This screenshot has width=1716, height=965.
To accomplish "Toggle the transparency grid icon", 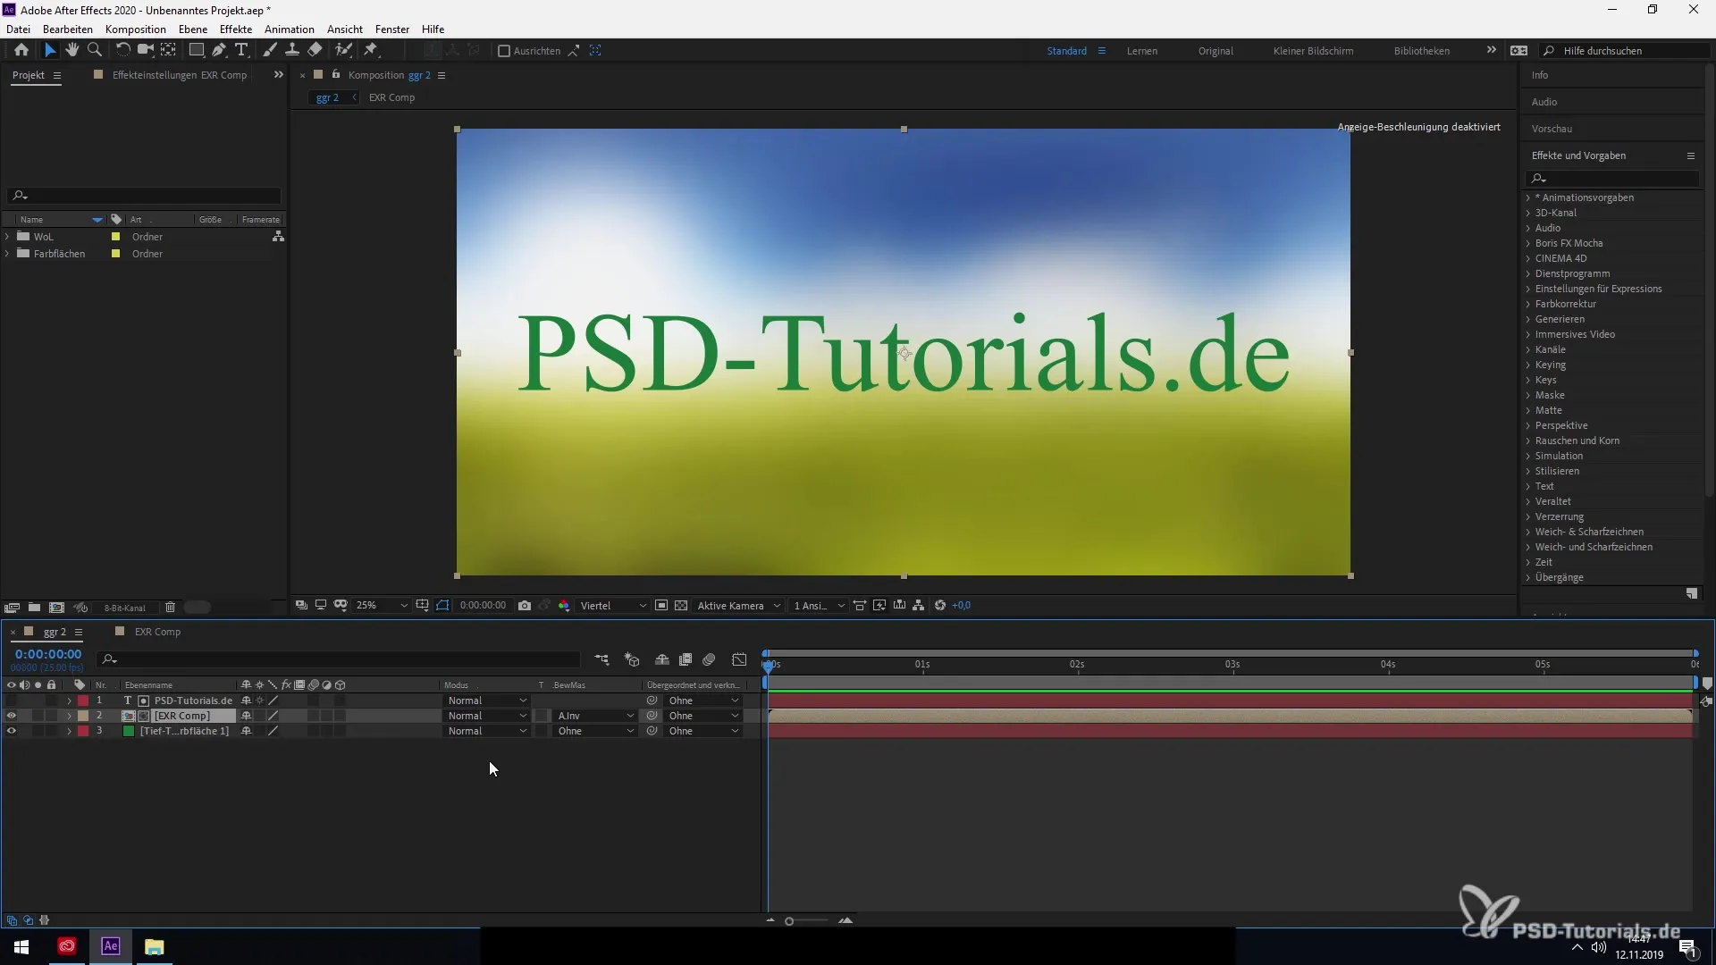I will [x=681, y=606].
